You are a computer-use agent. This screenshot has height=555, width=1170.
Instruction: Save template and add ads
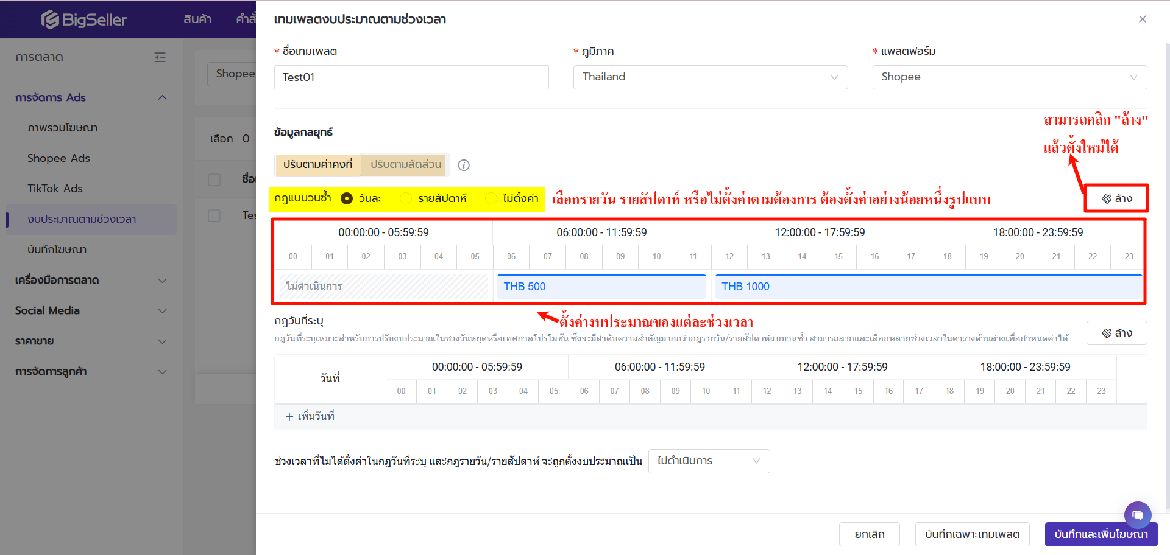click(1101, 534)
